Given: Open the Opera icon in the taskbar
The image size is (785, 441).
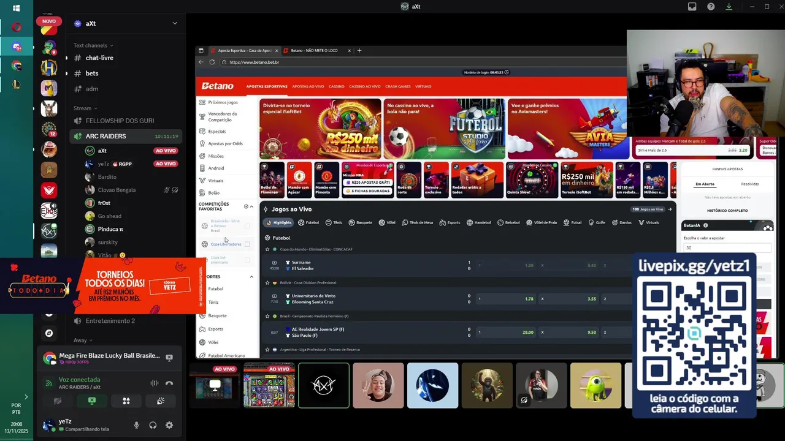Looking at the screenshot, I should tap(17, 27).
